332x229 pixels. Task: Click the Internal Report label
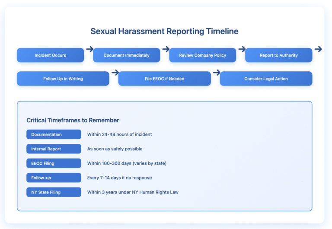pos(54,149)
